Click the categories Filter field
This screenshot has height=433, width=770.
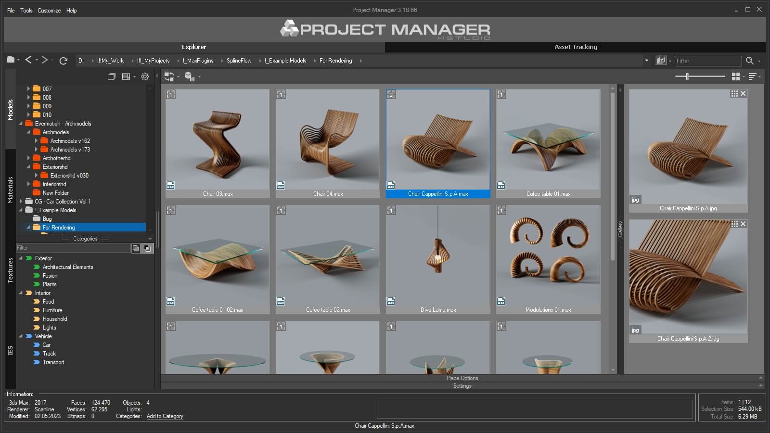point(73,248)
